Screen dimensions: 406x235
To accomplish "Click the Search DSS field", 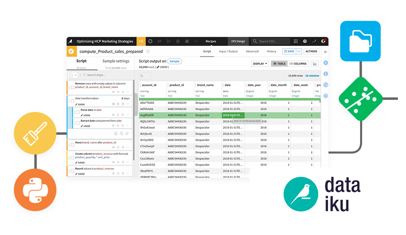I will tap(270, 41).
